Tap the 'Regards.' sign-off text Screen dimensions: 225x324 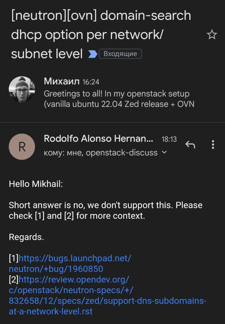click(26, 237)
